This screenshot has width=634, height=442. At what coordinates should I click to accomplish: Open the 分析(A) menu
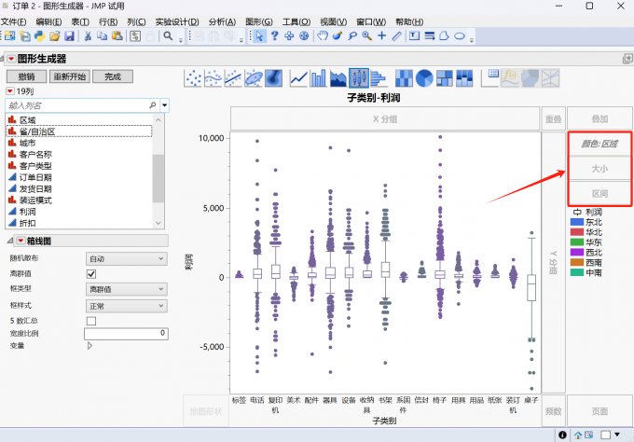(223, 21)
